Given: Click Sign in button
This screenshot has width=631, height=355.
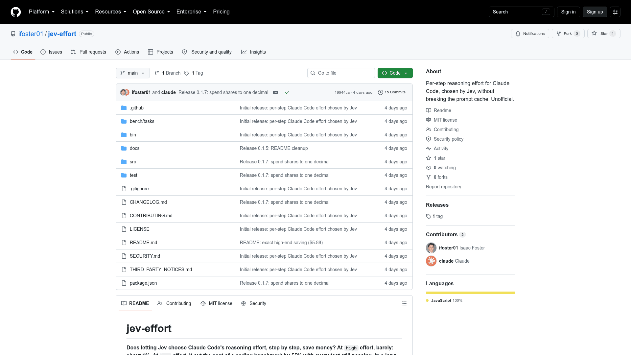Looking at the screenshot, I should tap(568, 12).
